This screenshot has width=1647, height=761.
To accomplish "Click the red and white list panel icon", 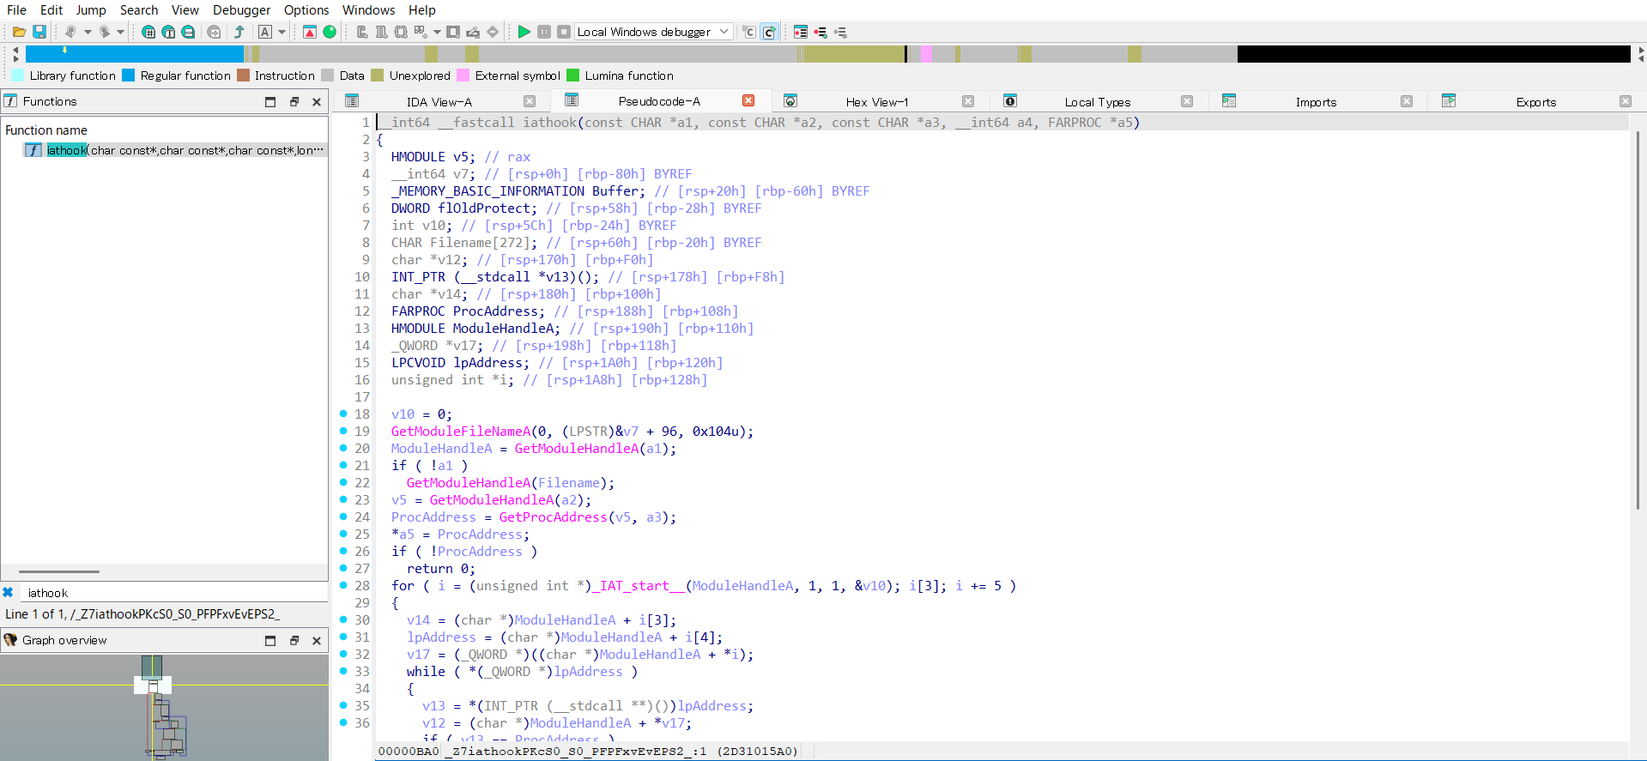I will [801, 32].
